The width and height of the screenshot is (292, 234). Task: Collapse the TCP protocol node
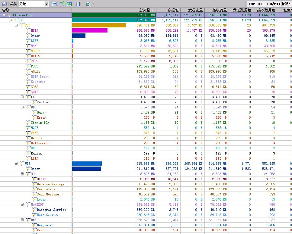16,25
